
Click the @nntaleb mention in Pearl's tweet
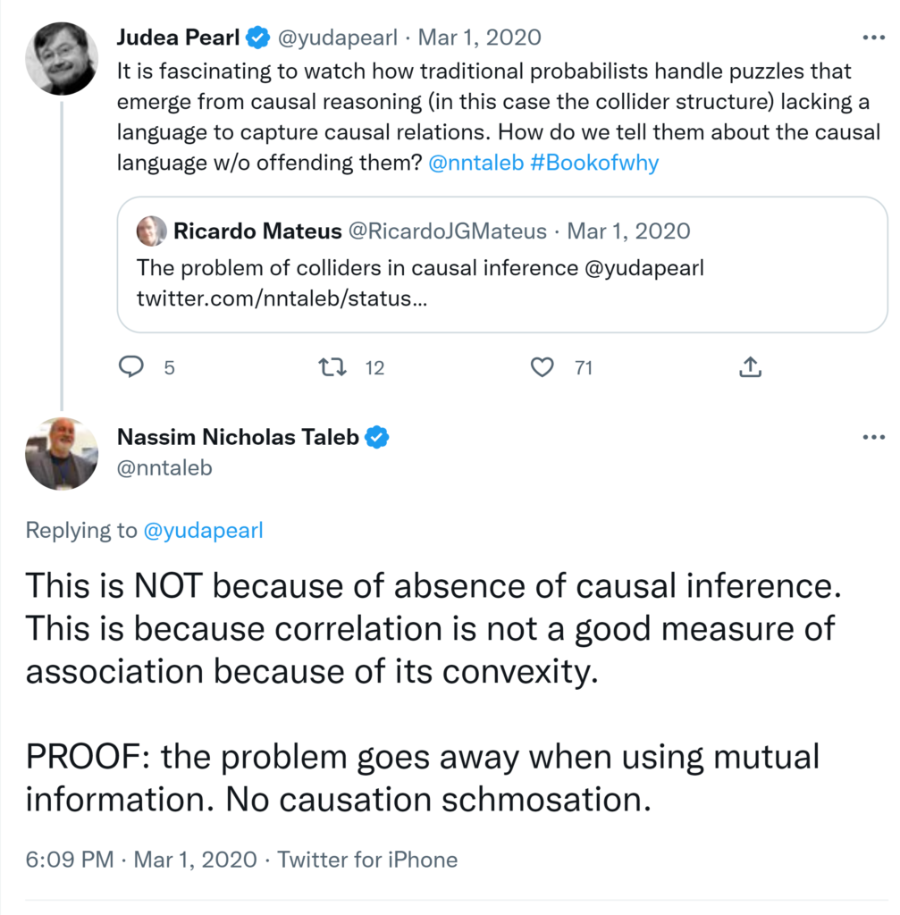[x=475, y=164]
